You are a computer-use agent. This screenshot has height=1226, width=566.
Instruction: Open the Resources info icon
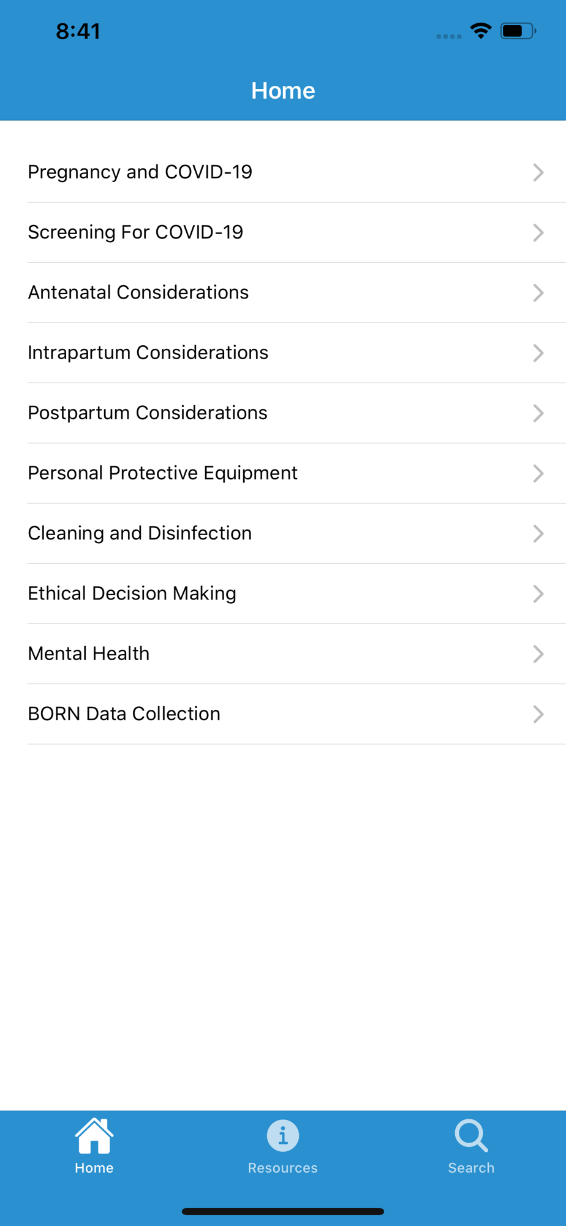tap(283, 1136)
